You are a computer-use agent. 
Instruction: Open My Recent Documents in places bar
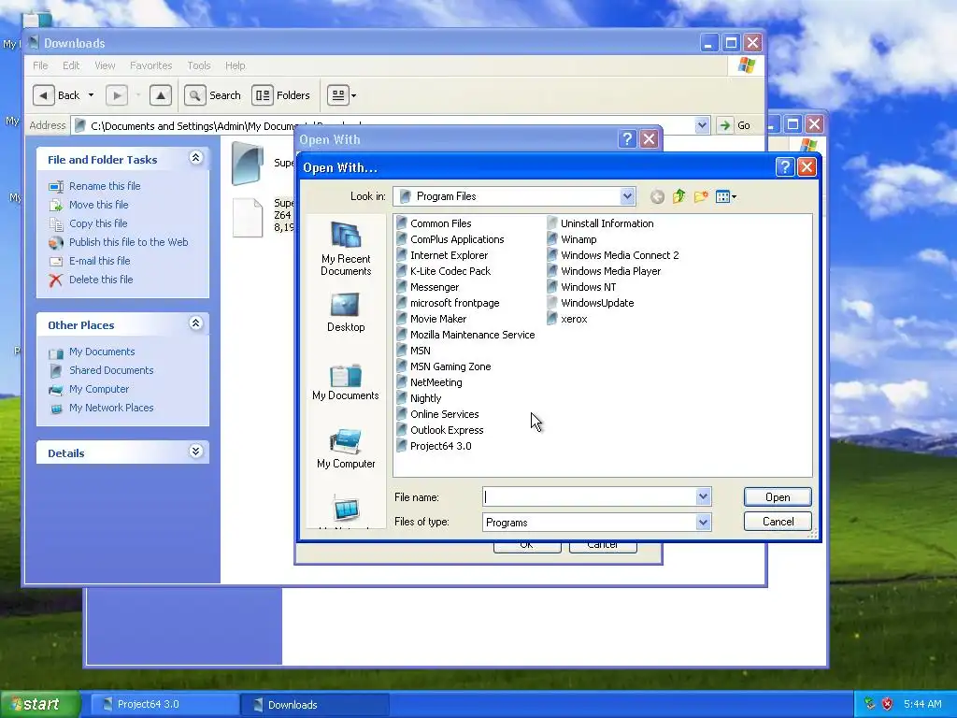346,249
